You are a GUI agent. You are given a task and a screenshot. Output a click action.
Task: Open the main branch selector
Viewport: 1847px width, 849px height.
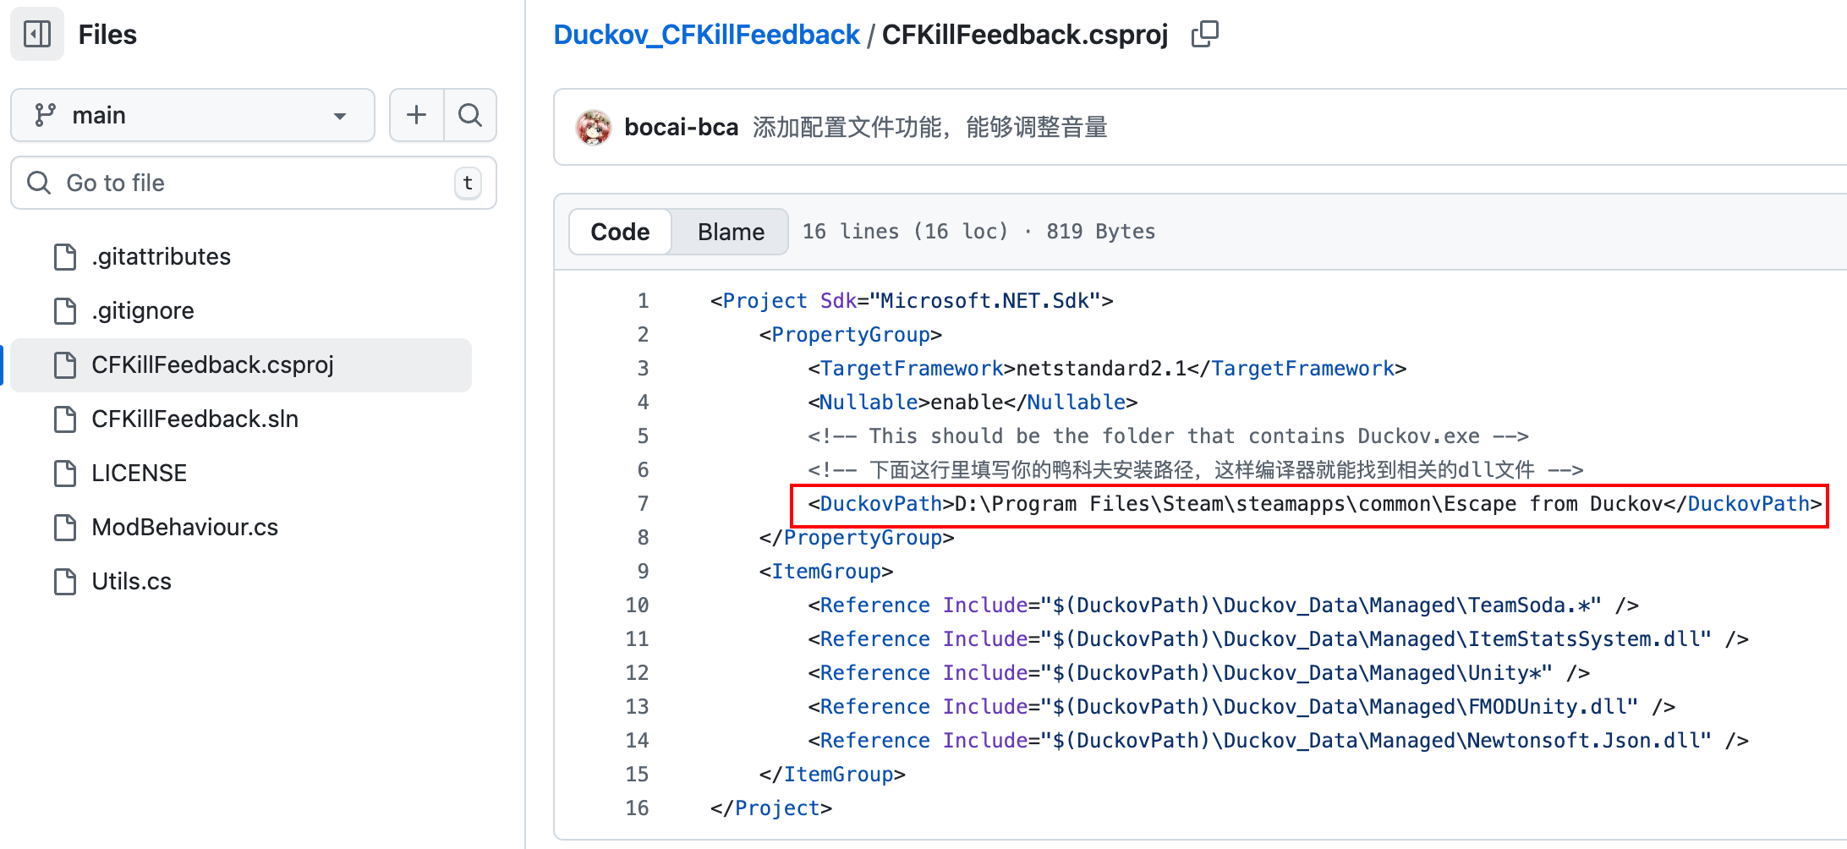pyautogui.click(x=193, y=115)
